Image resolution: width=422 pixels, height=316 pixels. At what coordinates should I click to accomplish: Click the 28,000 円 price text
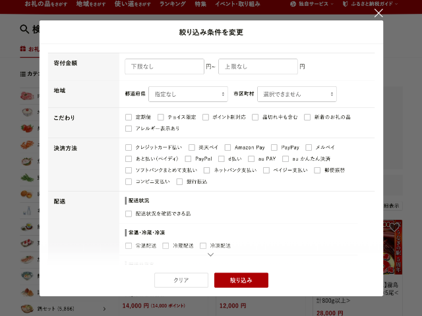330,313
